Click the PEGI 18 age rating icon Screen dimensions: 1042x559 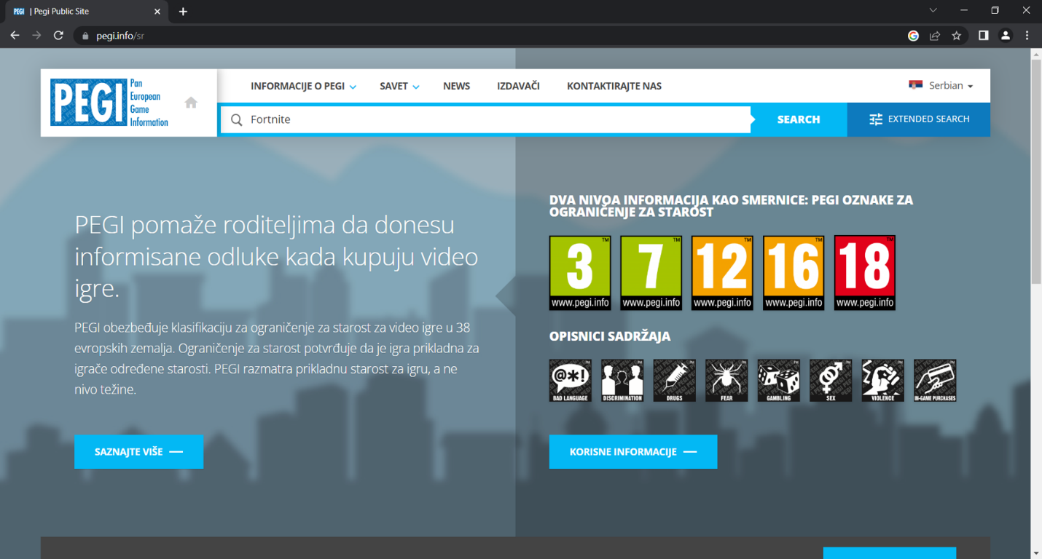(x=864, y=273)
